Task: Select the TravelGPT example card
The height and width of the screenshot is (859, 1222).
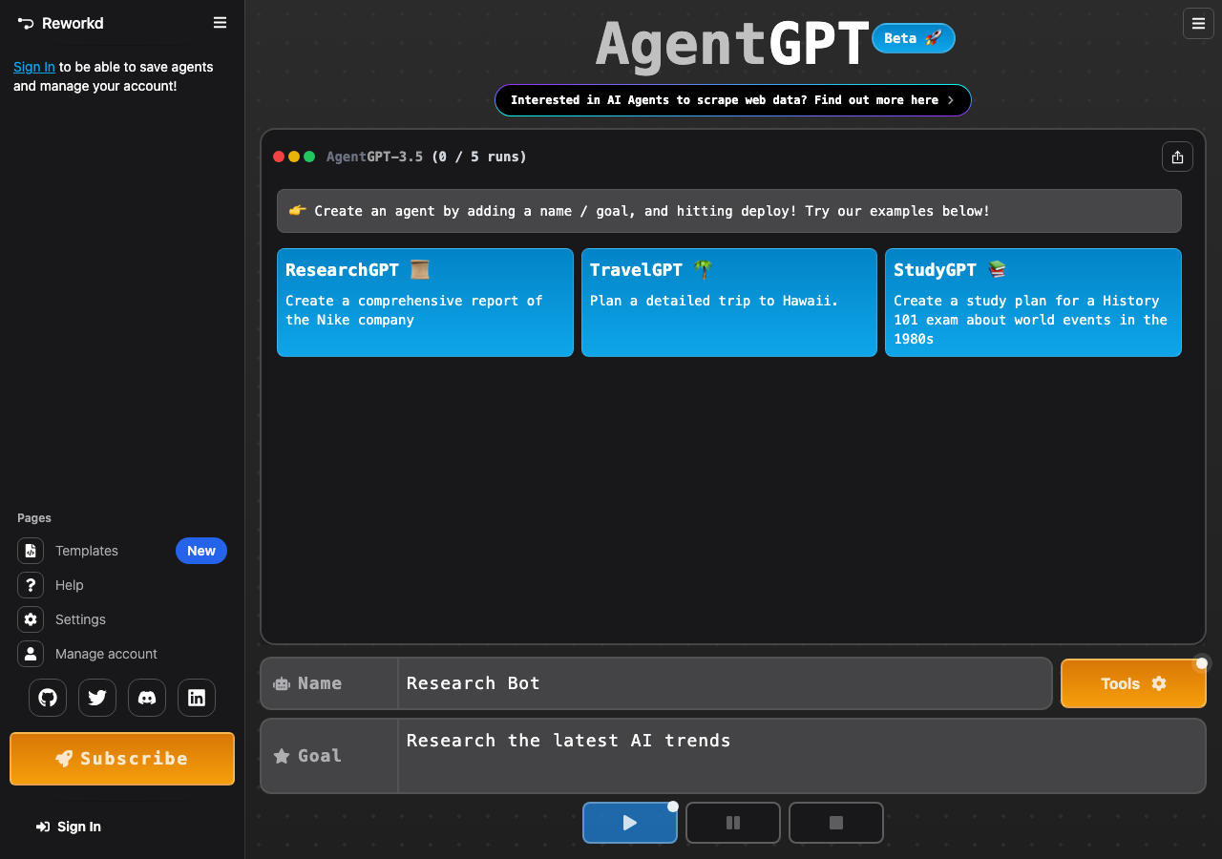Action: click(729, 303)
